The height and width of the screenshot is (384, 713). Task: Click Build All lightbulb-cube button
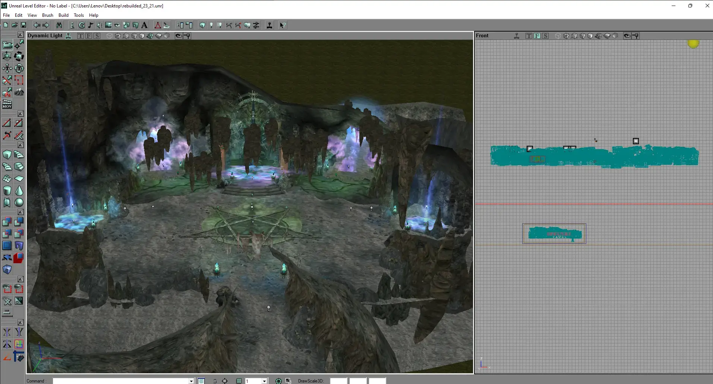(x=247, y=25)
